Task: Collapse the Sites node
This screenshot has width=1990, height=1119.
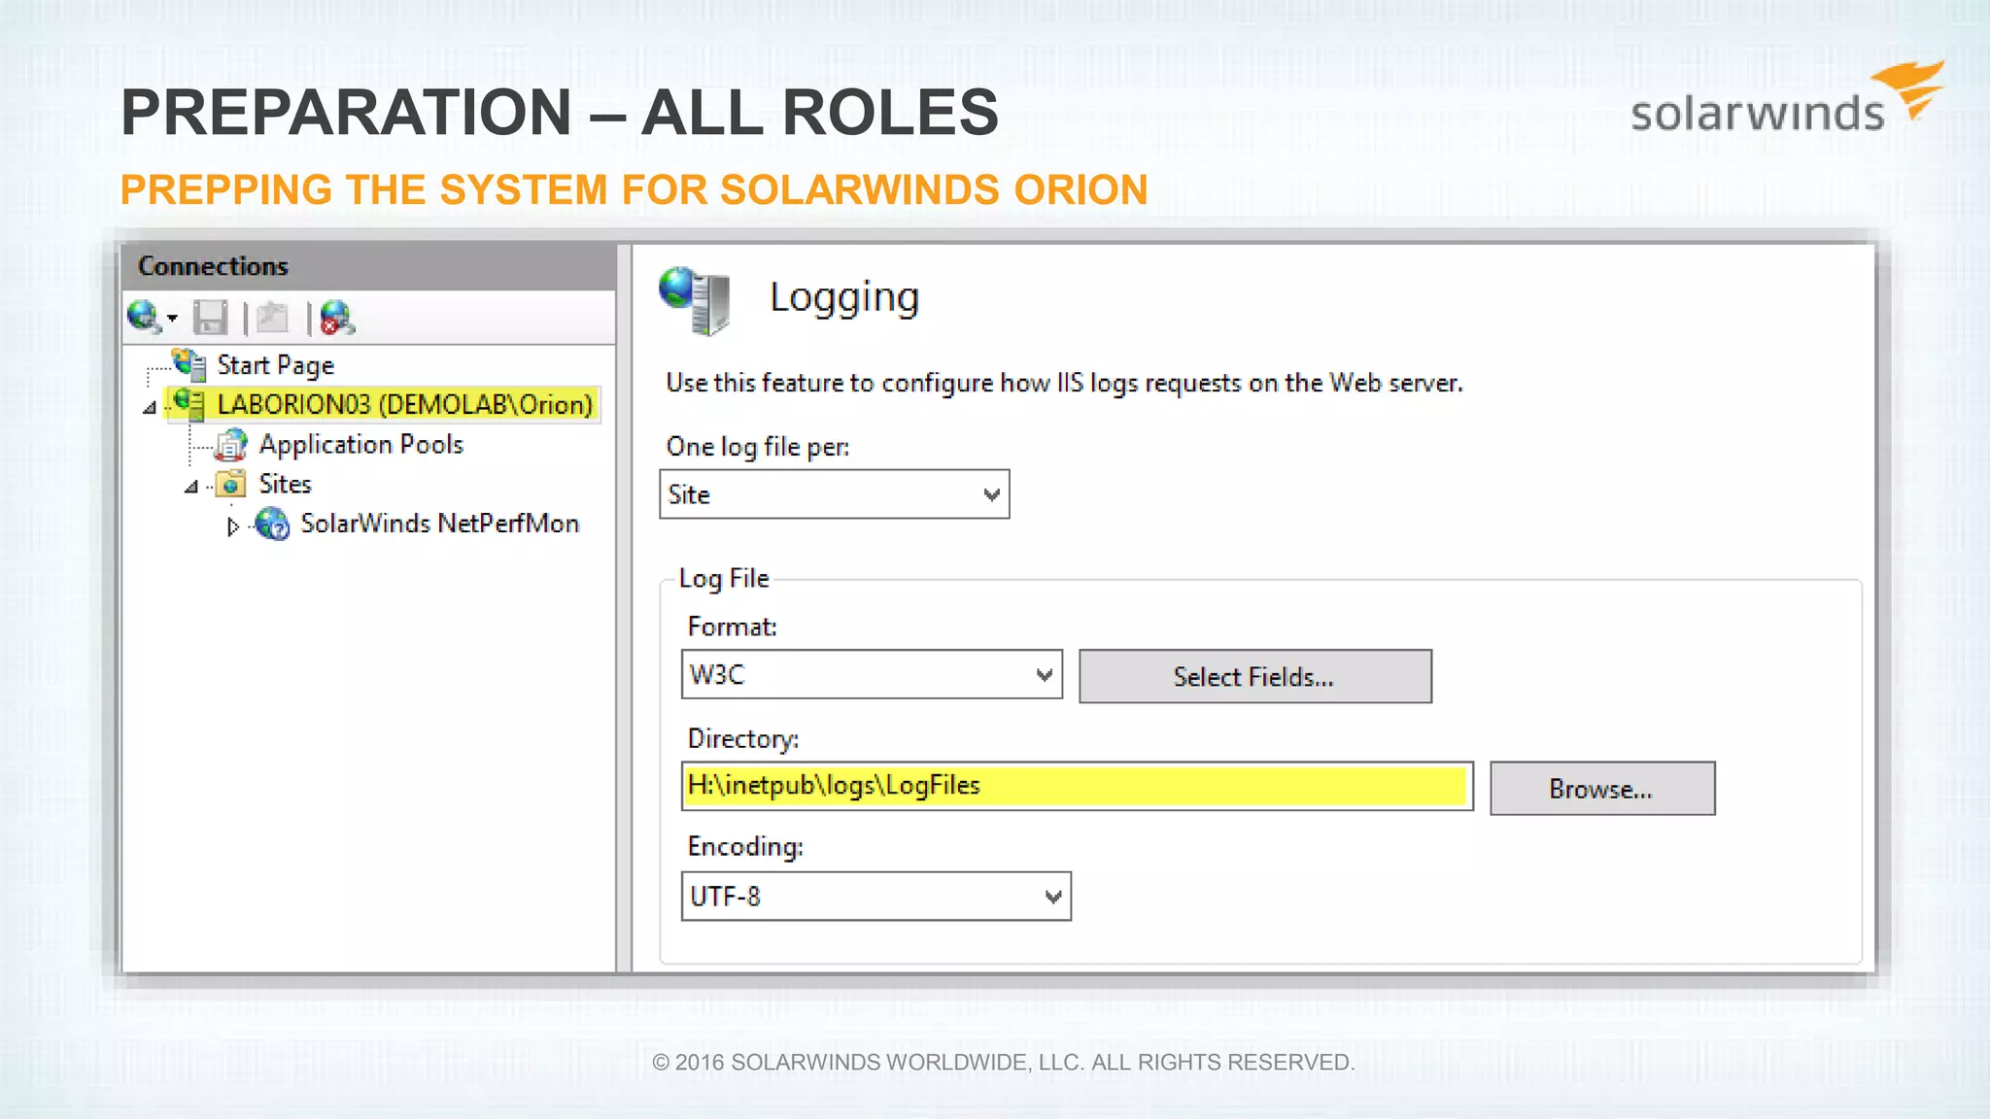Action: (191, 487)
